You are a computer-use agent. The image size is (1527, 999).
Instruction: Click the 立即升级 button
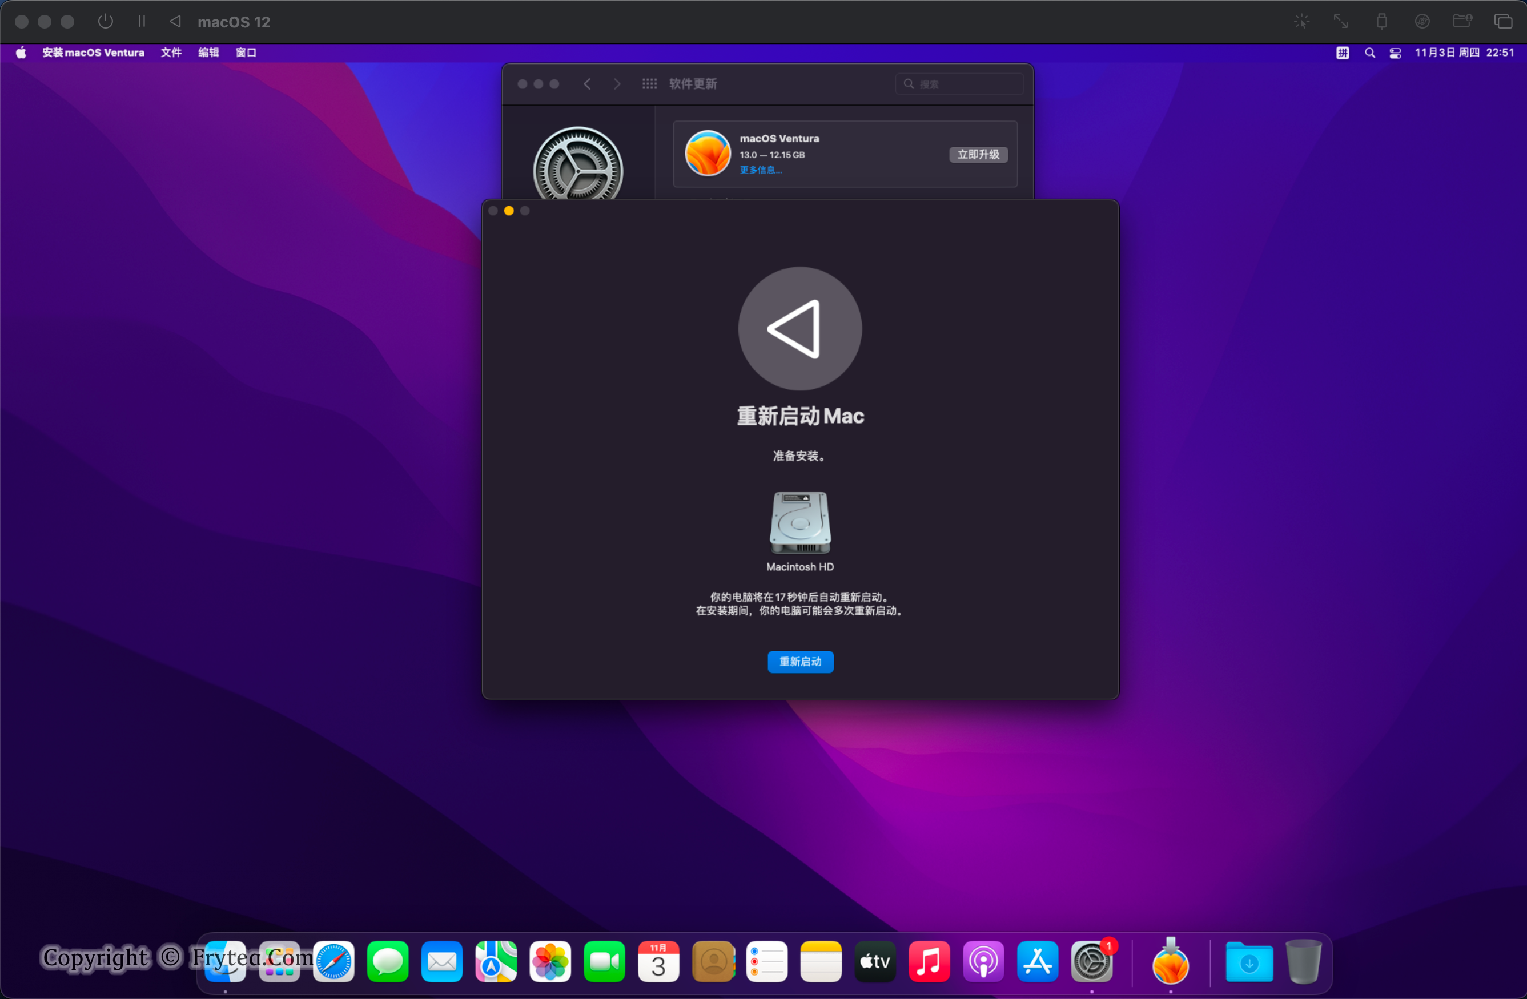978,155
